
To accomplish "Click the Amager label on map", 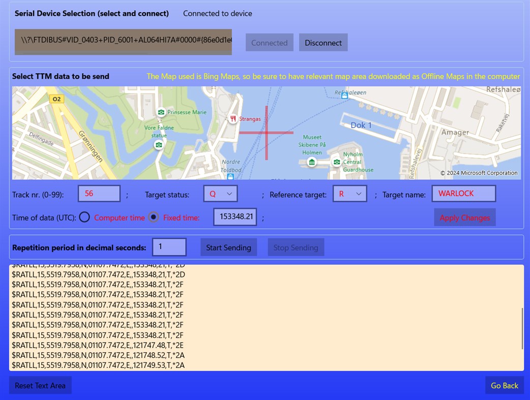I will coord(455,132).
